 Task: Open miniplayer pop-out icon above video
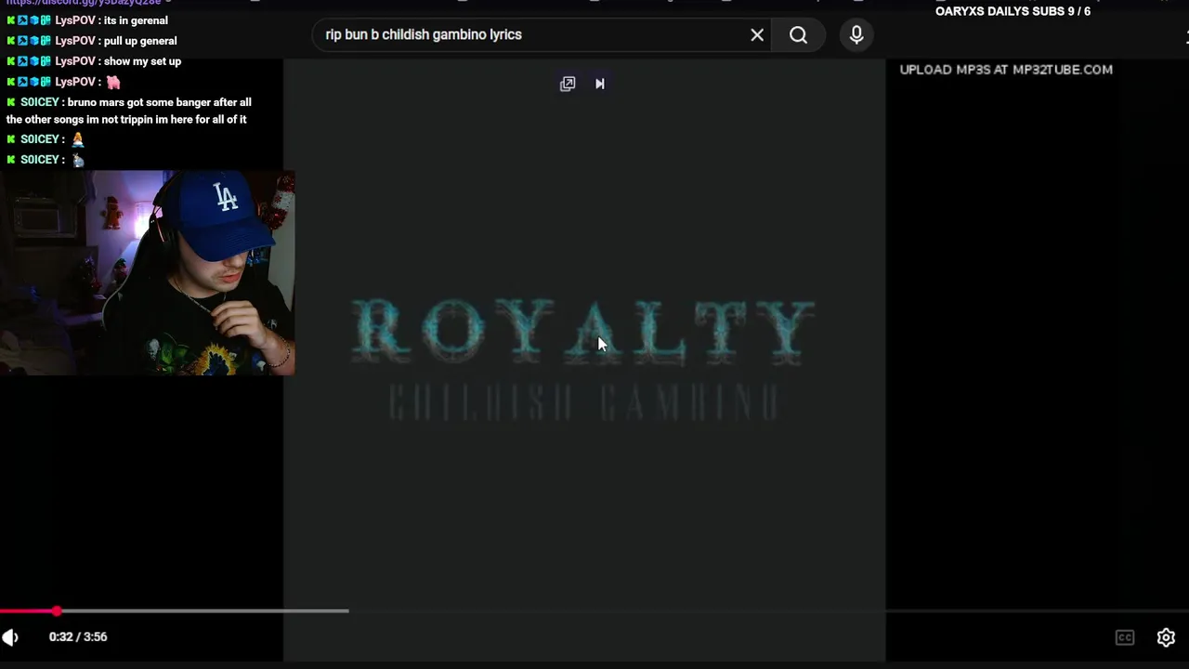(568, 84)
